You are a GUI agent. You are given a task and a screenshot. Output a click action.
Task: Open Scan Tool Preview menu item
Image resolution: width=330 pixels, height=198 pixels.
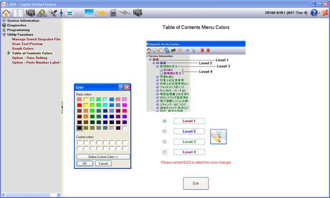(27, 44)
